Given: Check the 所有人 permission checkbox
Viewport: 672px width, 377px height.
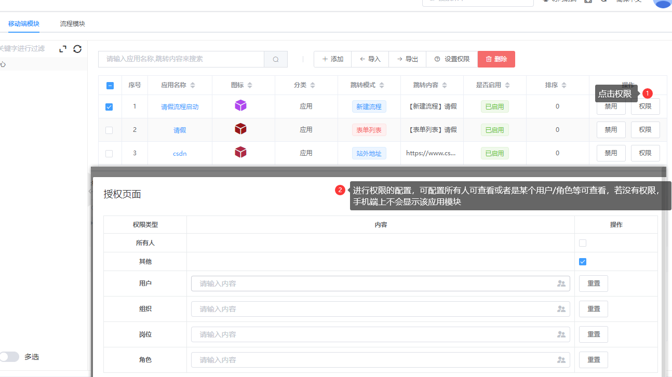Looking at the screenshot, I should [583, 243].
